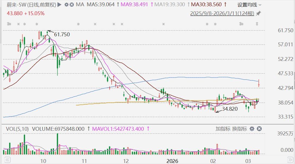Click 换指标 to switch indicator
The width and height of the screenshot is (295, 164).
239,129
